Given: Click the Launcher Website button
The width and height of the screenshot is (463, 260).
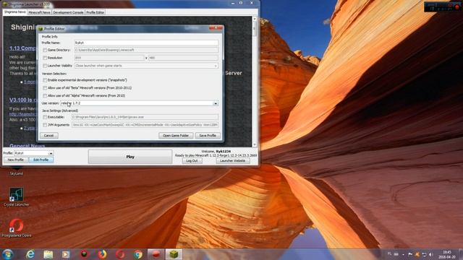Looking at the screenshot, I should click(x=233, y=160).
